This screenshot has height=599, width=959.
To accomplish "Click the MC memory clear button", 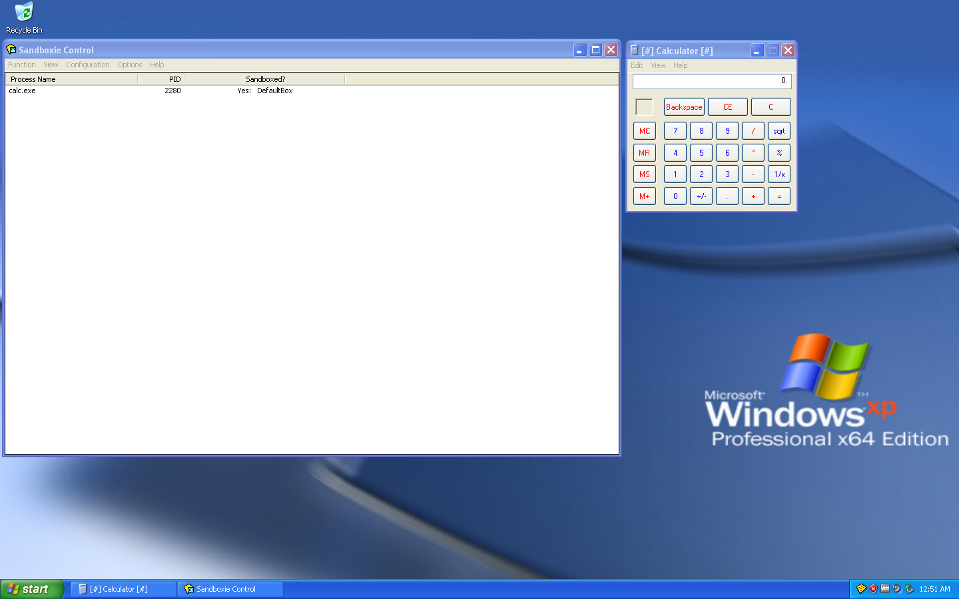I will tap(644, 131).
